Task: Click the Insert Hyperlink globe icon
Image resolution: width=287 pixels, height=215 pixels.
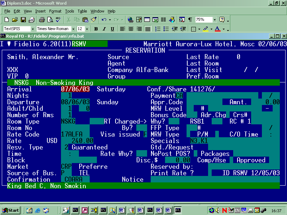Action: pos(130,20)
